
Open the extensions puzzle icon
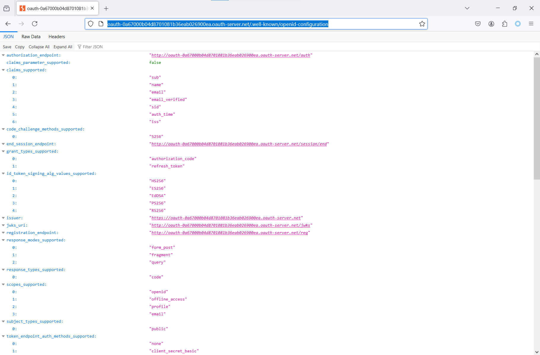504,24
